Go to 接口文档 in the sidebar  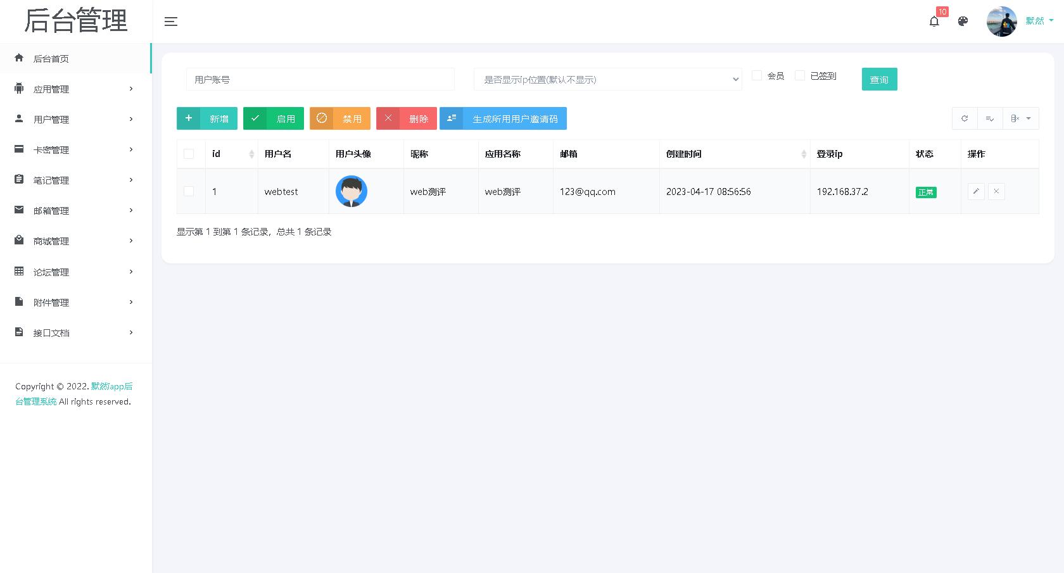tap(51, 332)
